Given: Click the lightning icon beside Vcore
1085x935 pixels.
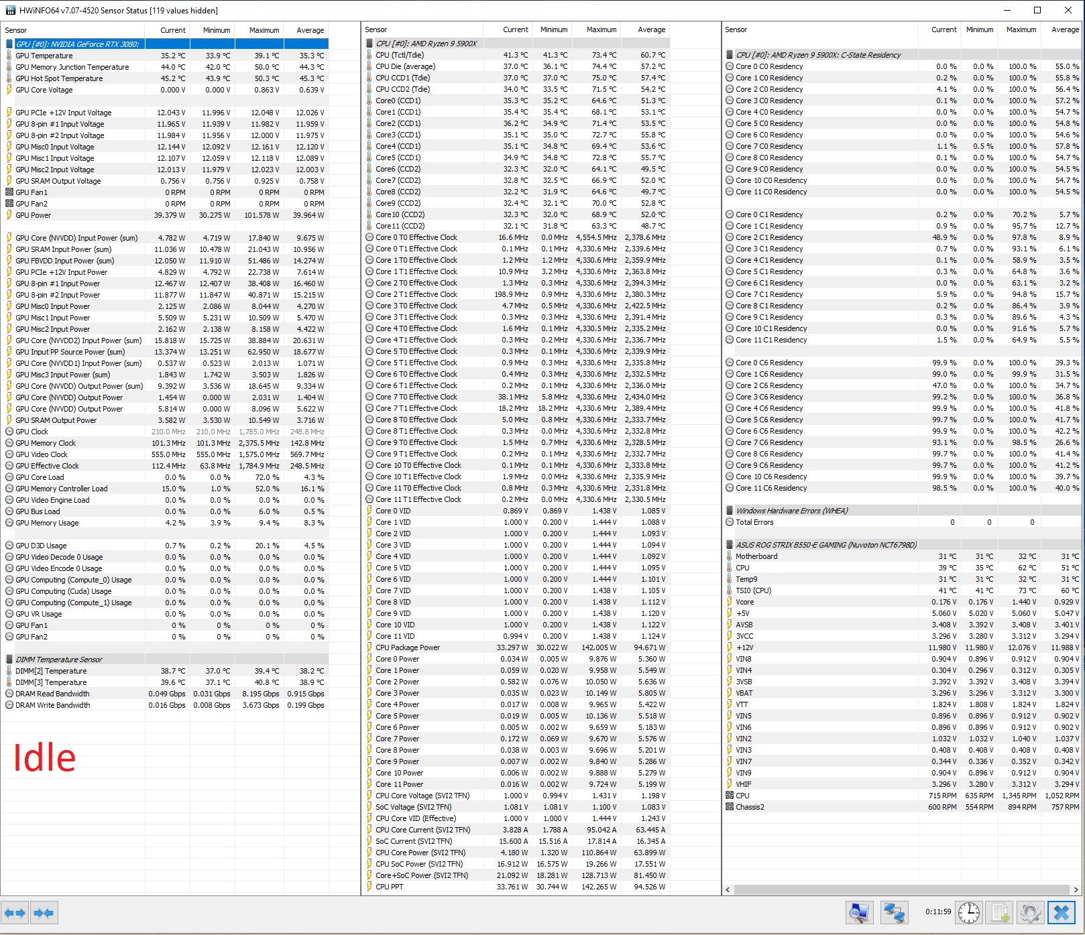Looking at the screenshot, I should pos(730,602).
